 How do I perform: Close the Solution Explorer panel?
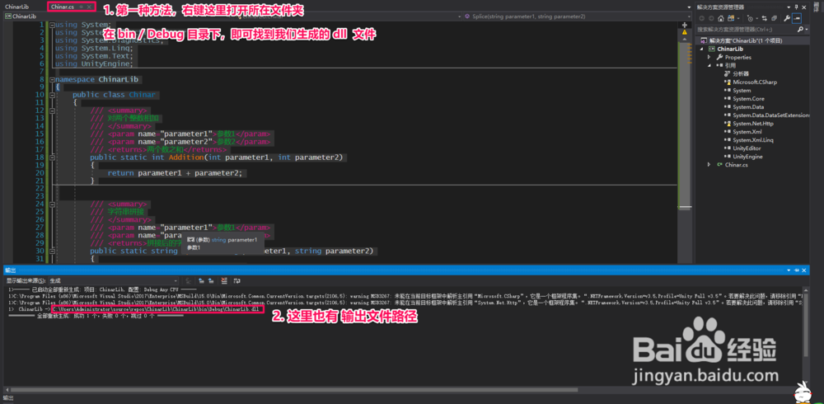(804, 7)
